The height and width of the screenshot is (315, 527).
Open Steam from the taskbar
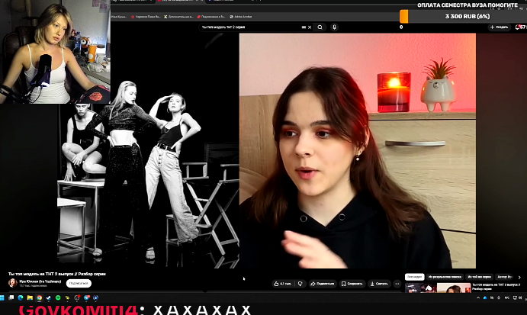click(x=49, y=297)
